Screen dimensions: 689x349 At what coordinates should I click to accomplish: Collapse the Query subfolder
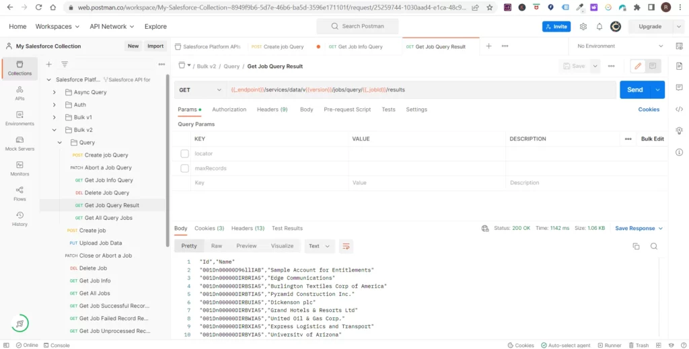click(60, 143)
